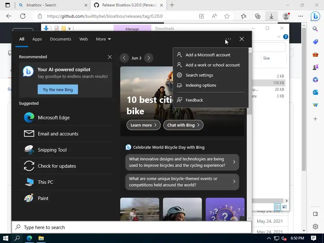Open the notification center icon
Image resolution: width=324 pixels, height=243 pixels.
(x=314, y=238)
